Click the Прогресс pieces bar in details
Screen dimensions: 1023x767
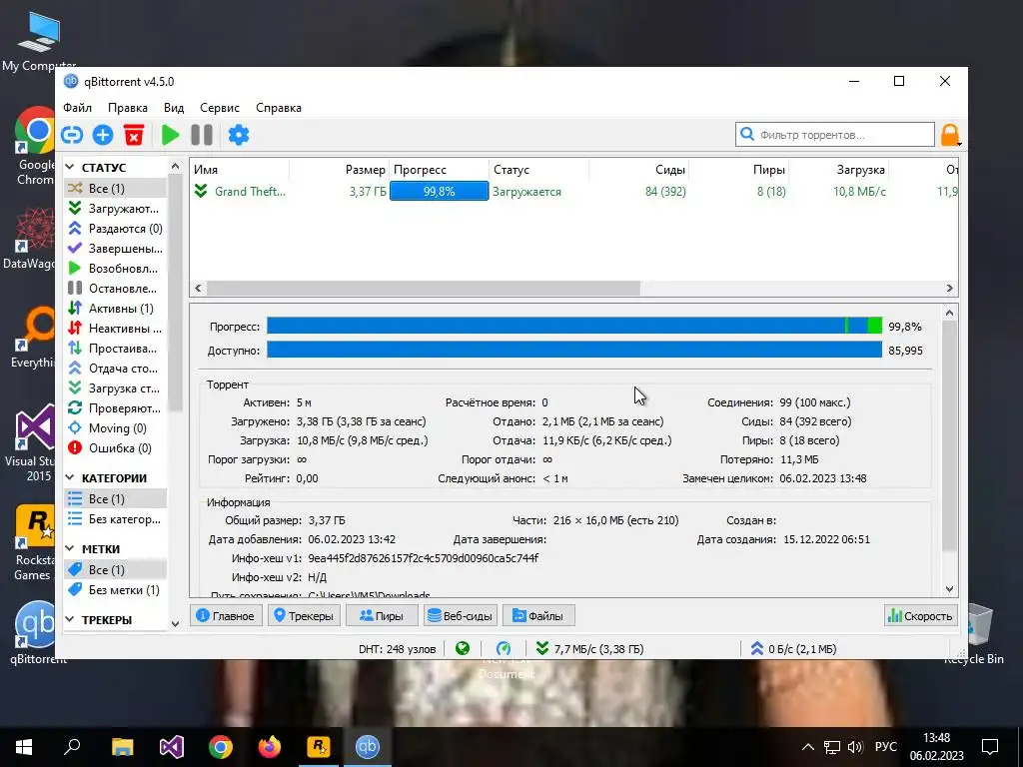[x=574, y=326]
